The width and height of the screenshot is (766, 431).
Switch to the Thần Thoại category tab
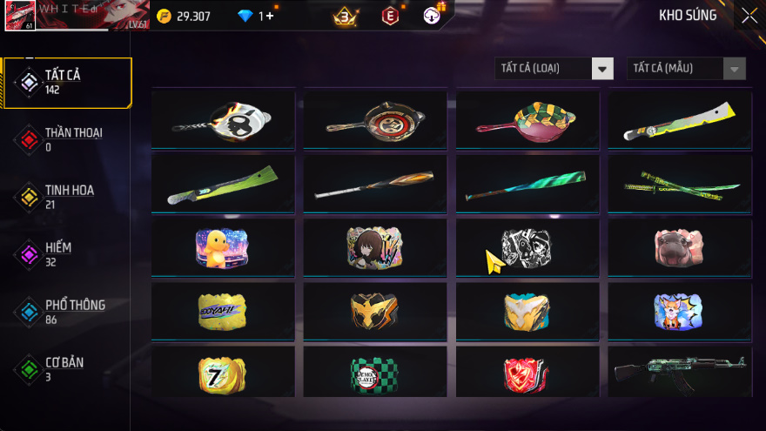(x=66, y=140)
